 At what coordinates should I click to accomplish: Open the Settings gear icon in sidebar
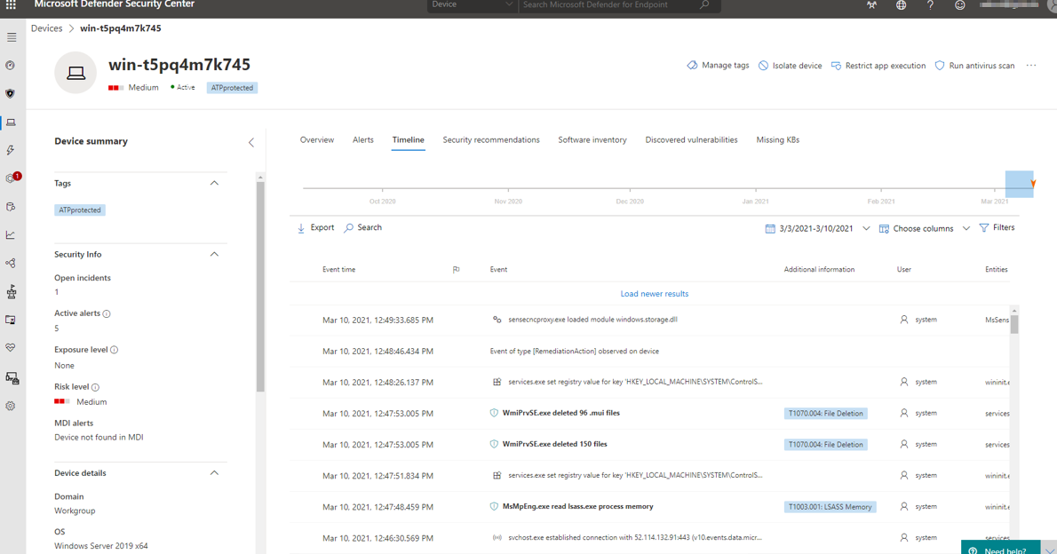[10, 406]
